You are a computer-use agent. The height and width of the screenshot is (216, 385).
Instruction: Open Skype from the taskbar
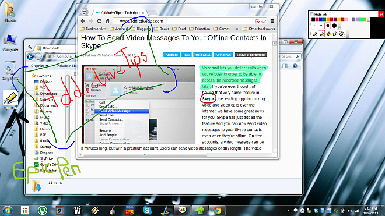[148, 210]
